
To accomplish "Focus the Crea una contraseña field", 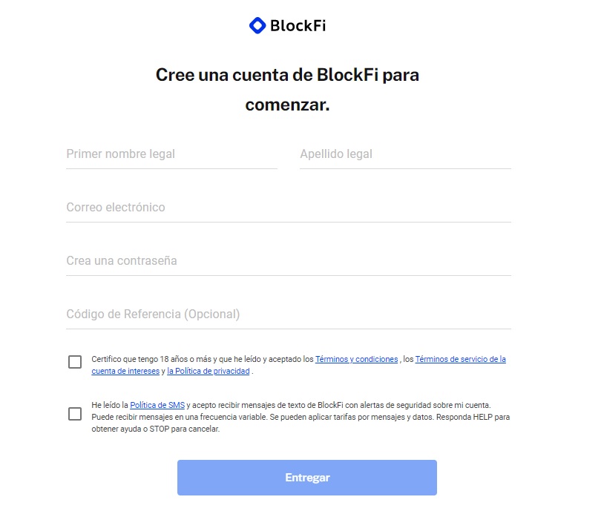I will tap(288, 261).
